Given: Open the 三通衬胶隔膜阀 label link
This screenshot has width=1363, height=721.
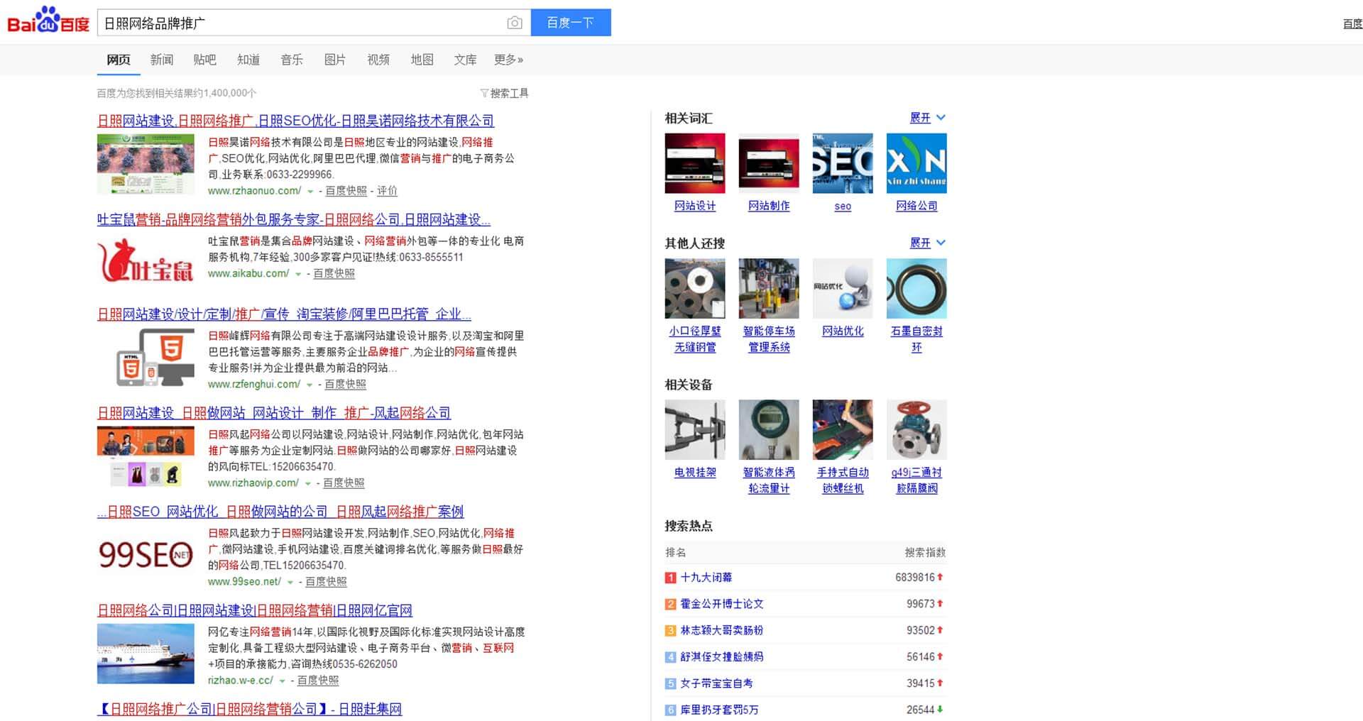Looking at the screenshot, I should [x=916, y=480].
